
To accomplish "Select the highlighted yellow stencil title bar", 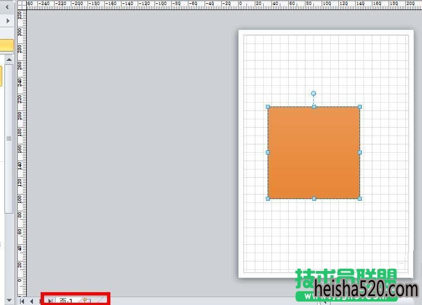I will [x=7, y=45].
